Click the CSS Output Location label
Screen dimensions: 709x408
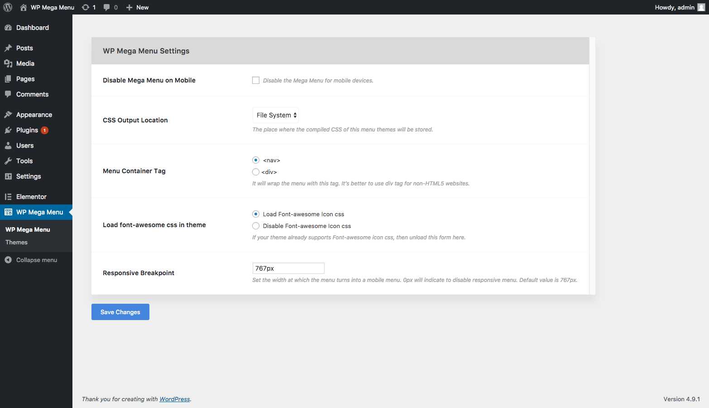click(135, 120)
